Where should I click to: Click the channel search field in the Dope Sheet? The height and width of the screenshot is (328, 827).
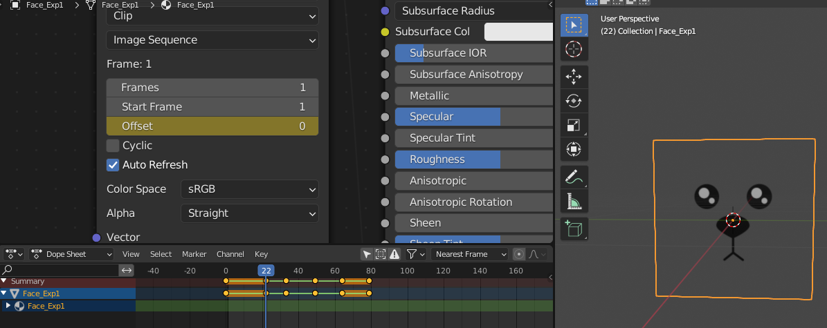pos(60,270)
